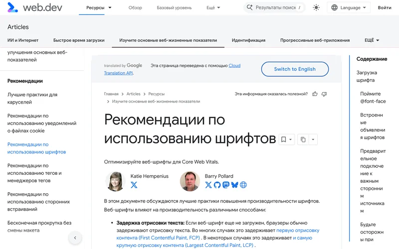
Task: Open Лучшие практики для каруселей sidebar item
Action: pyautogui.click(x=32, y=98)
